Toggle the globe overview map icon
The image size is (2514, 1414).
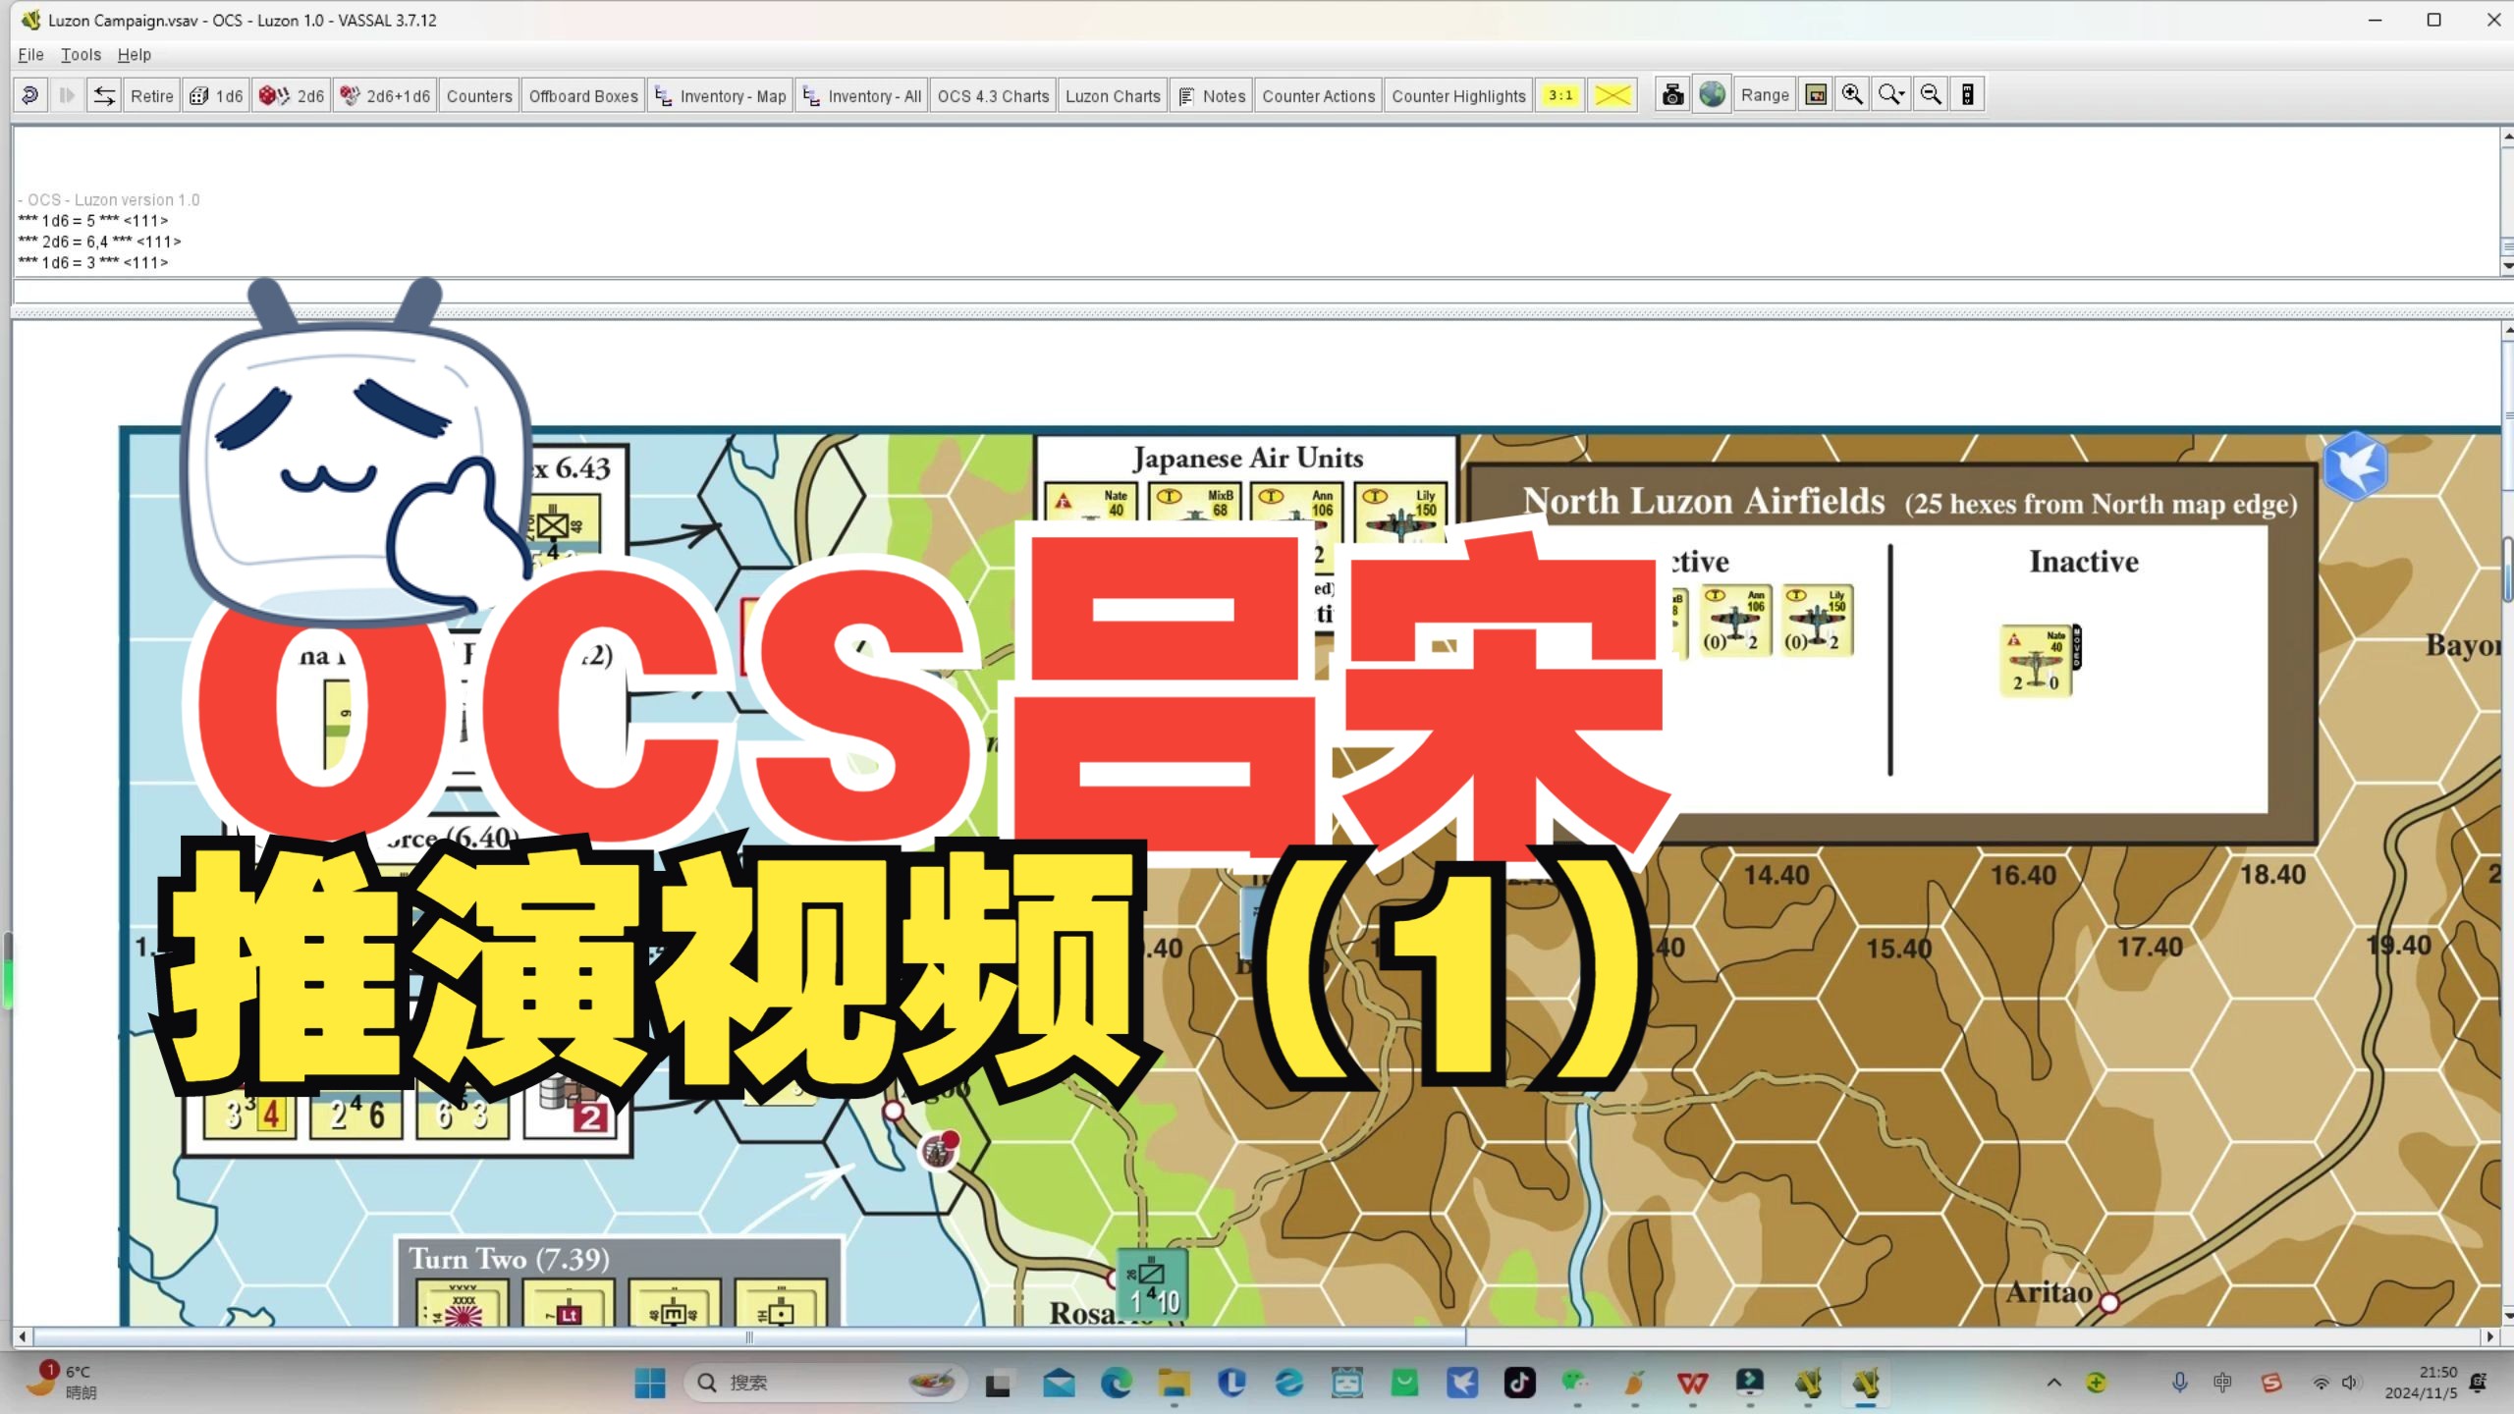tap(1712, 95)
